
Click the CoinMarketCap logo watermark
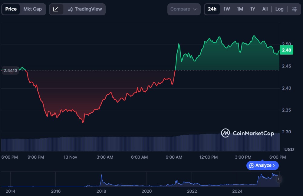click(248, 133)
